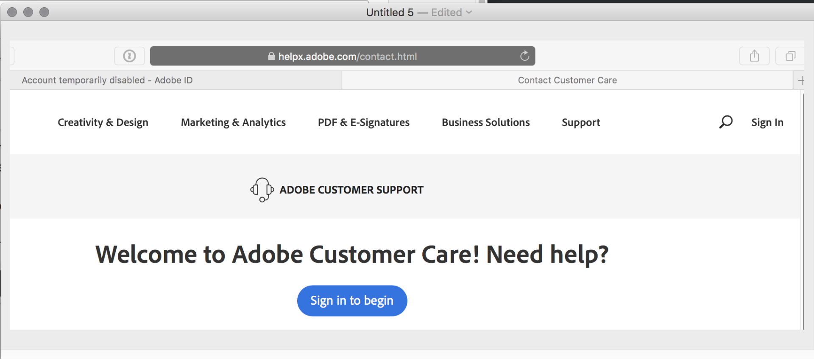Click the headset customer support icon

(x=262, y=190)
